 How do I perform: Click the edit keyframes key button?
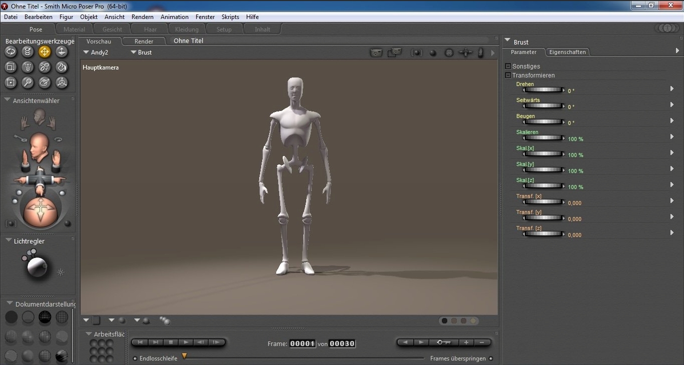443,342
